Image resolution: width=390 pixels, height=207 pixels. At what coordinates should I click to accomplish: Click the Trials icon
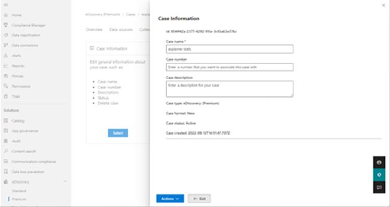point(6,96)
